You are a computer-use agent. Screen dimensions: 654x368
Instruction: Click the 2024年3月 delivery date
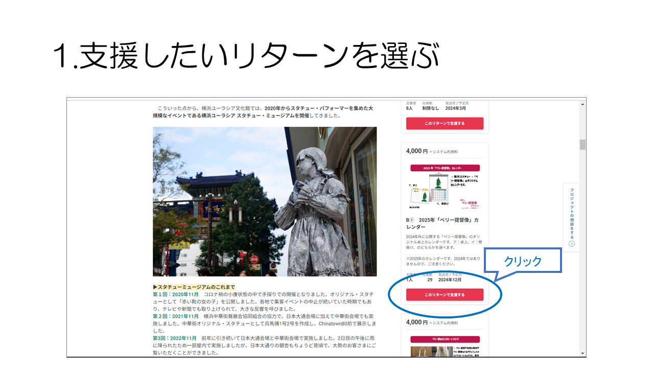[456, 108]
